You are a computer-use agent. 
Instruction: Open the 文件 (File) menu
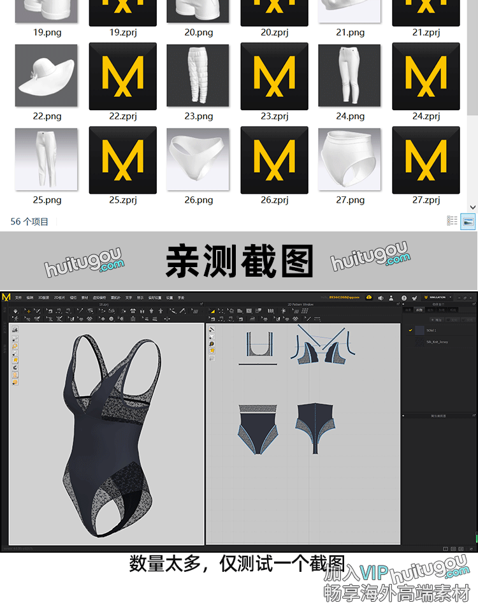pos(18,298)
